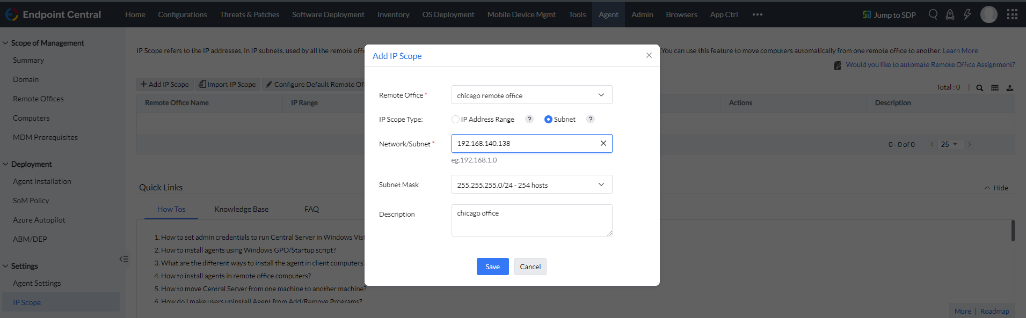
Task: Save the new IP scope
Action: (x=492, y=267)
